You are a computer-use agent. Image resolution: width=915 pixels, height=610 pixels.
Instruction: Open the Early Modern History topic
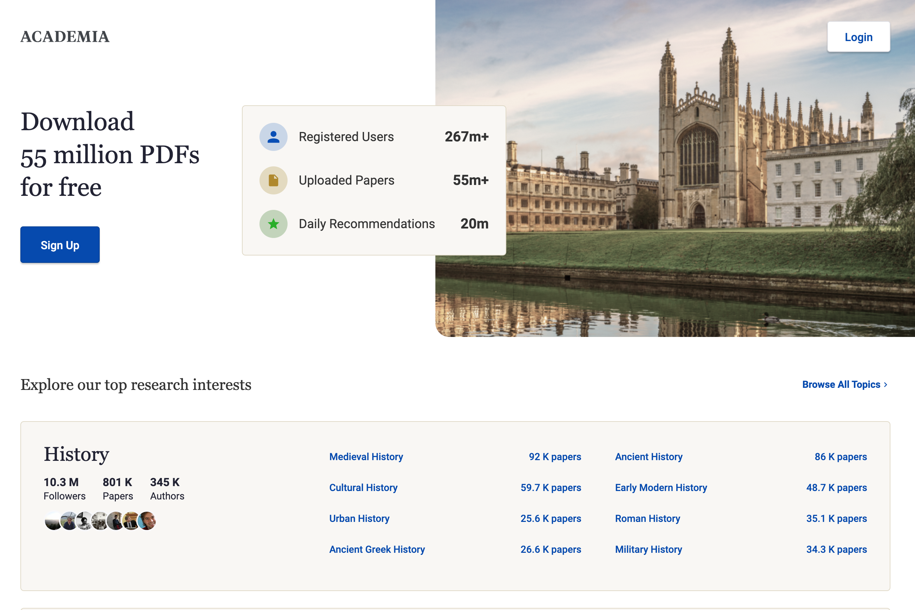661,488
